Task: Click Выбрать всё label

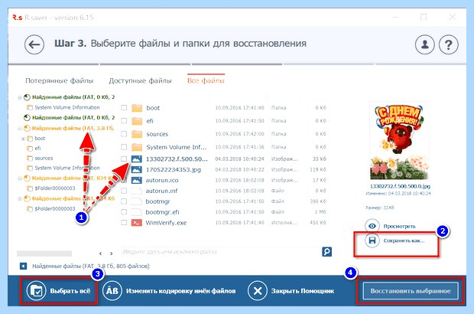Action: point(70,291)
